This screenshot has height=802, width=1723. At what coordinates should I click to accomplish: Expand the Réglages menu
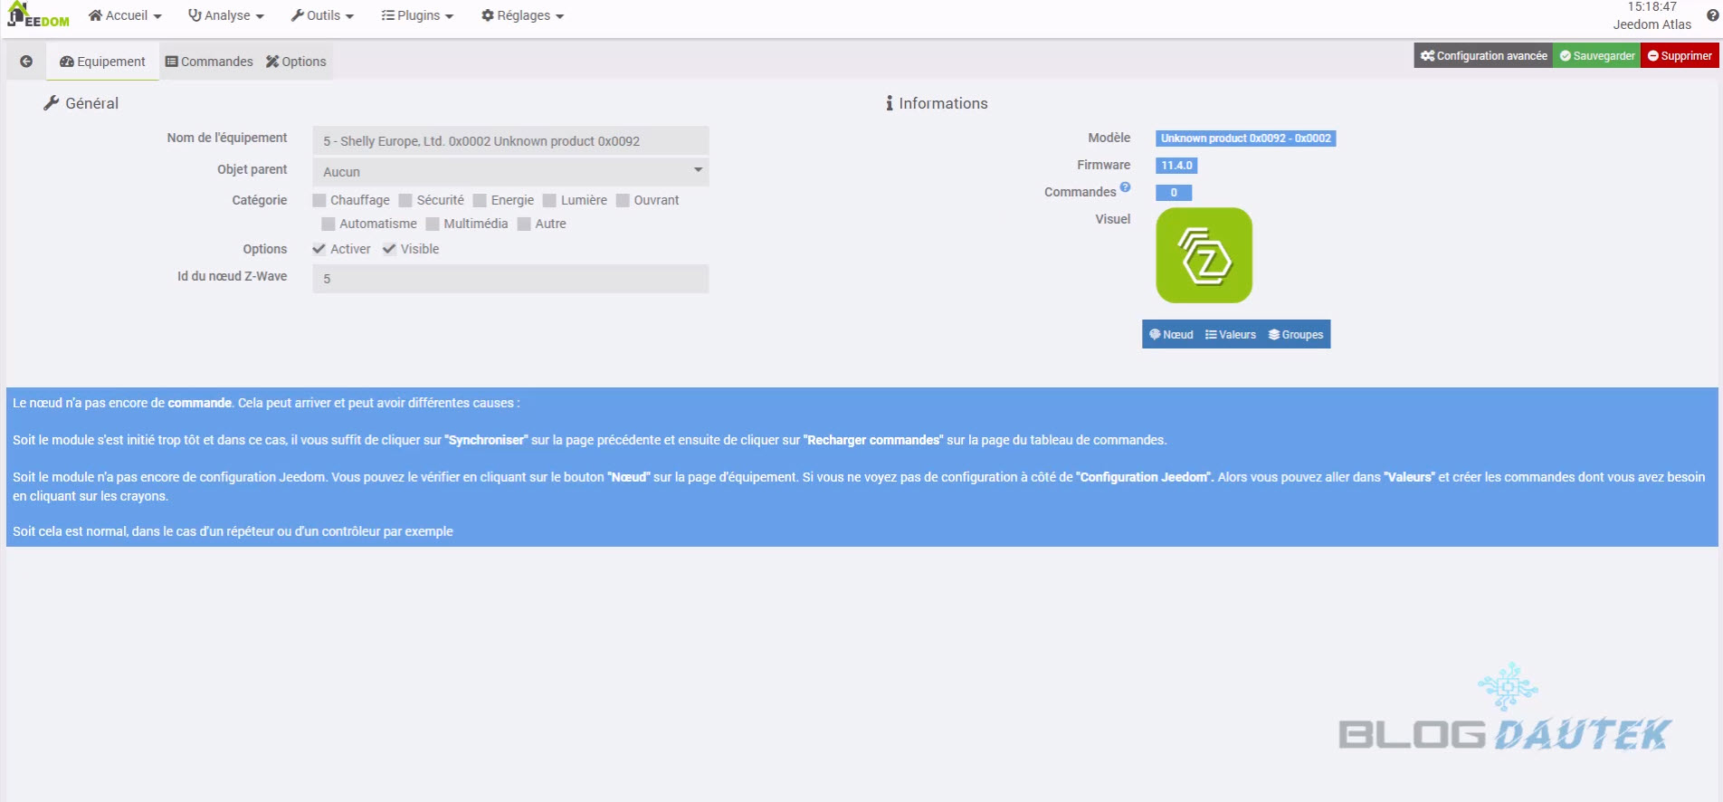point(522,15)
